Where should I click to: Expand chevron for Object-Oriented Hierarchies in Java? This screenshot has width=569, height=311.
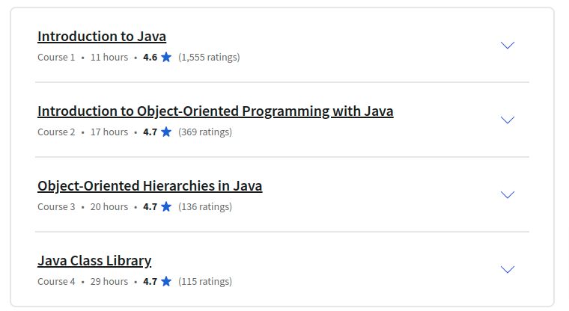coord(508,194)
